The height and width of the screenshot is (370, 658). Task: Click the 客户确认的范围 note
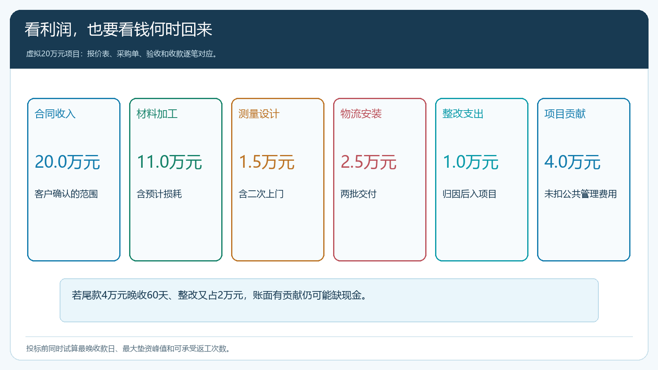coord(66,194)
